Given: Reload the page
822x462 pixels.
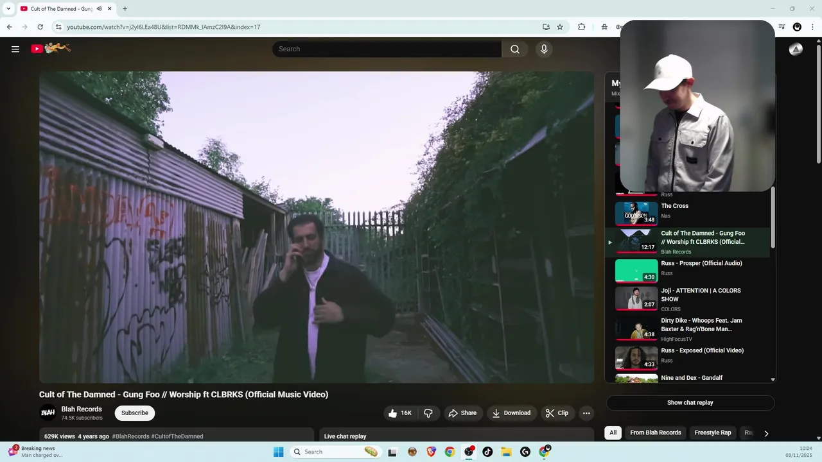Looking at the screenshot, I should tap(40, 27).
